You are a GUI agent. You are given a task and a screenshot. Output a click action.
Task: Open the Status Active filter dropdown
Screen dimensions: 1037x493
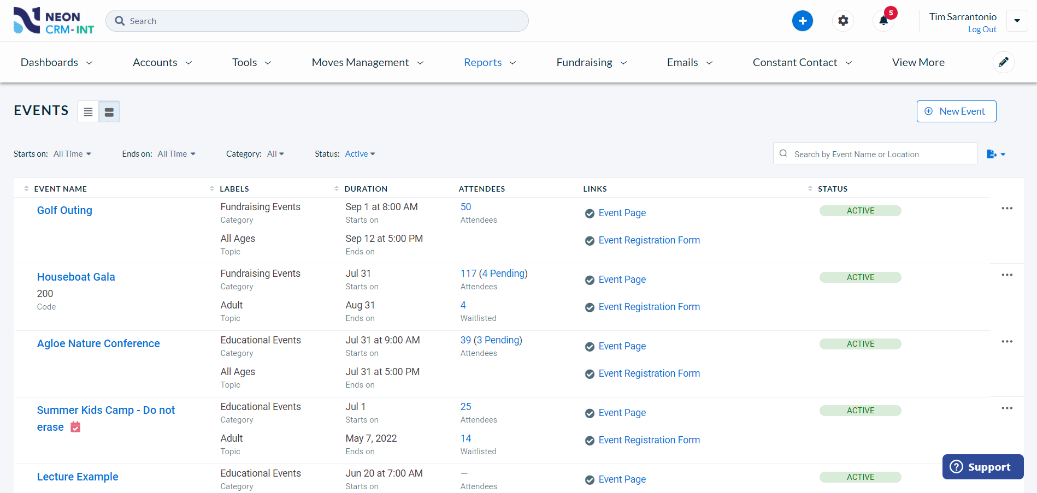[x=360, y=153]
